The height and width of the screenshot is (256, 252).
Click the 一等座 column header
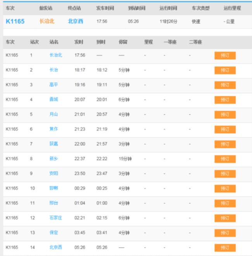click(x=170, y=42)
